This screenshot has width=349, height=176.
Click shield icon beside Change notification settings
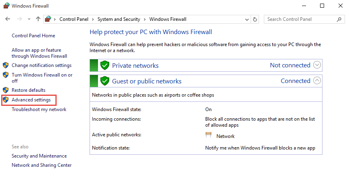point(6,65)
